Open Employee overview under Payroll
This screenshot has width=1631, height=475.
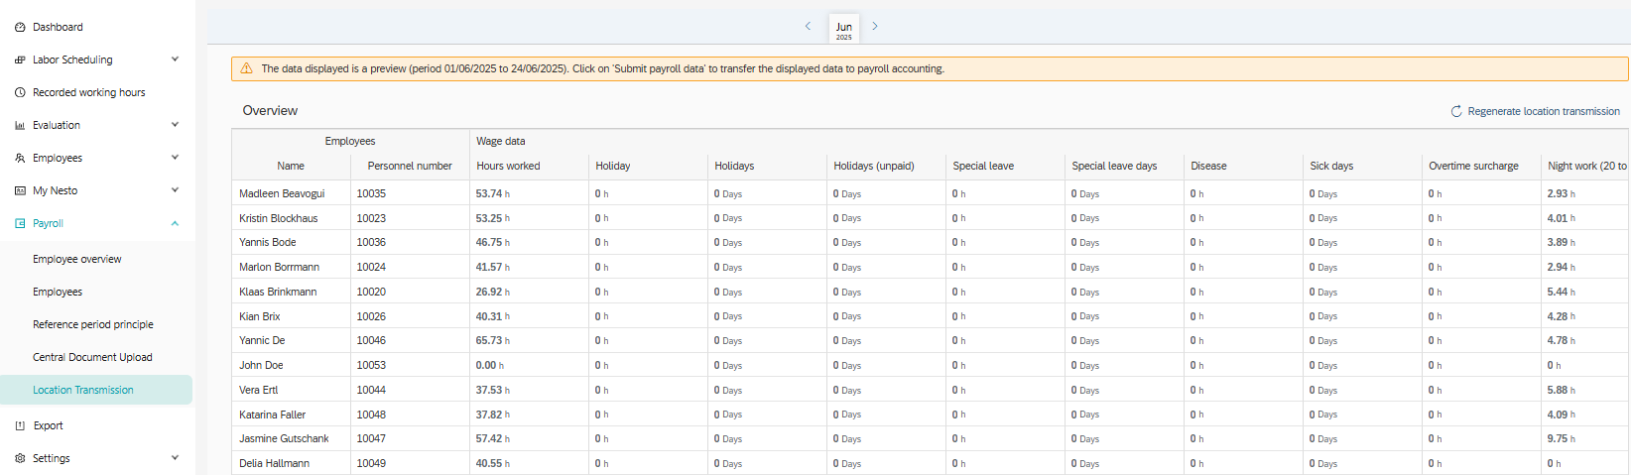[x=77, y=260]
